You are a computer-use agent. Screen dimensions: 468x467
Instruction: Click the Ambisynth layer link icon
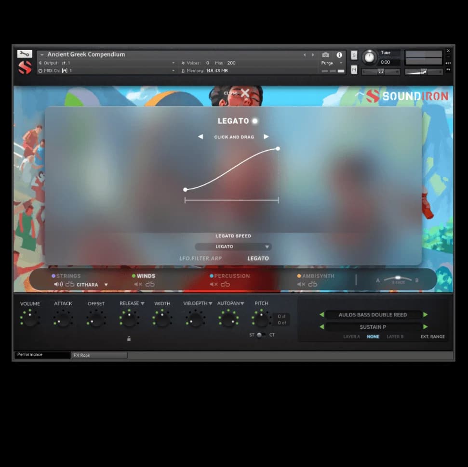[313, 285]
